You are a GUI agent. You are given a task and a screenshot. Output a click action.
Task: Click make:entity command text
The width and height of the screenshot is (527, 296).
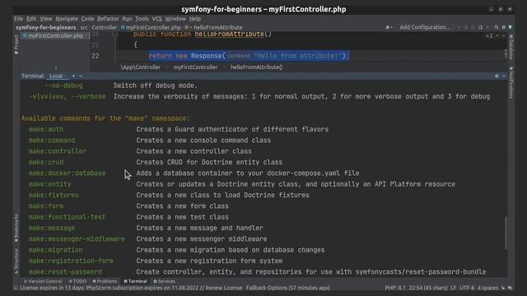[x=49, y=184]
